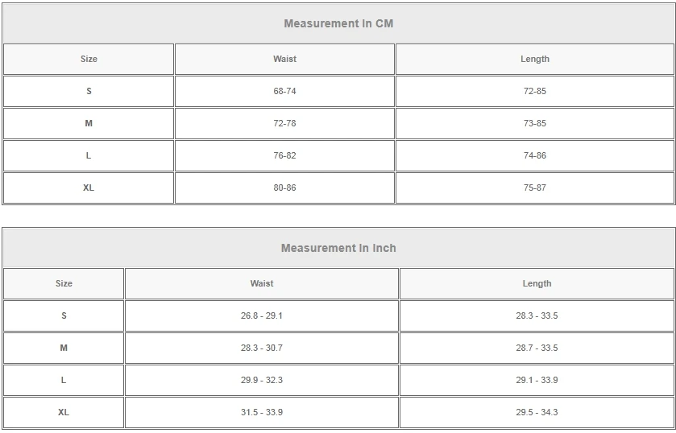The height and width of the screenshot is (433, 676).
Task: Click the 26.8 - 29.1 waist cell
Action: (262, 315)
